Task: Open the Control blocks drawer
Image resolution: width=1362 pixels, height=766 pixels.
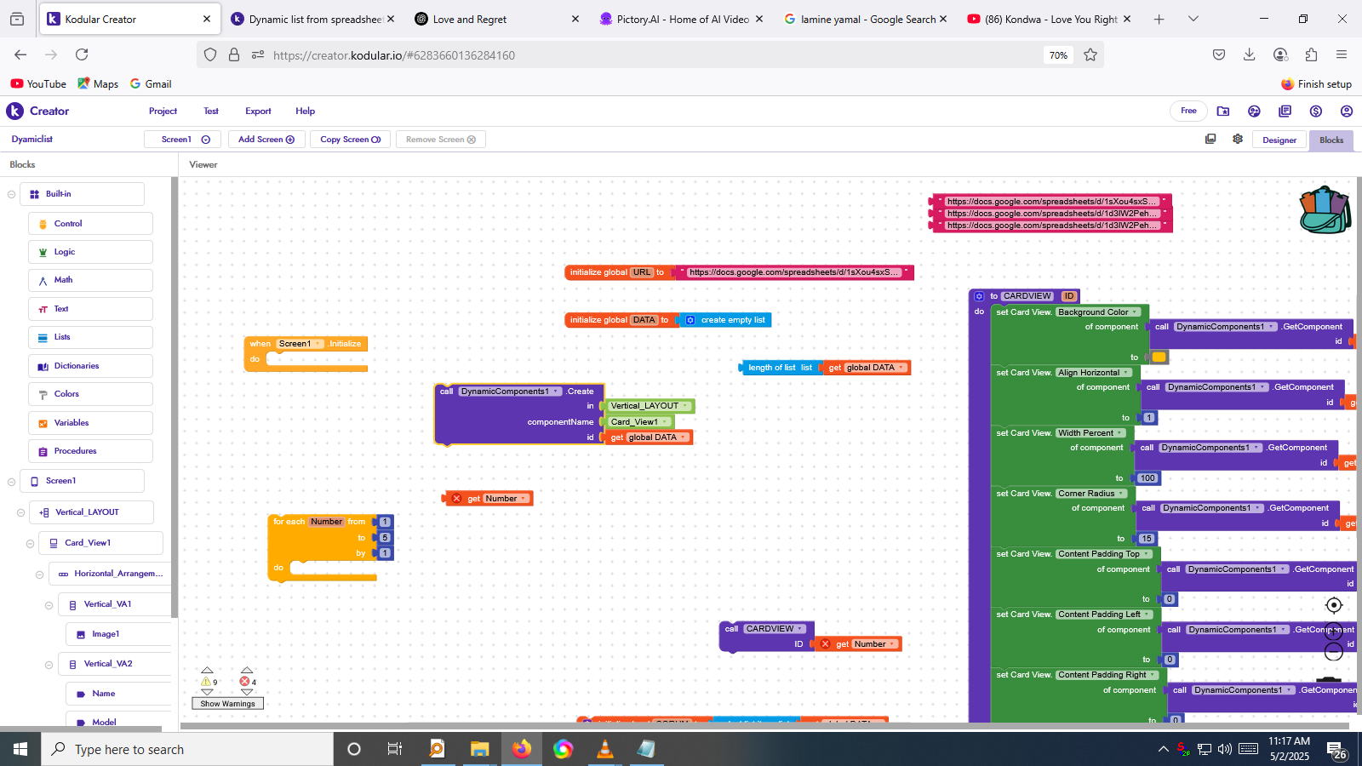Action: [90, 224]
